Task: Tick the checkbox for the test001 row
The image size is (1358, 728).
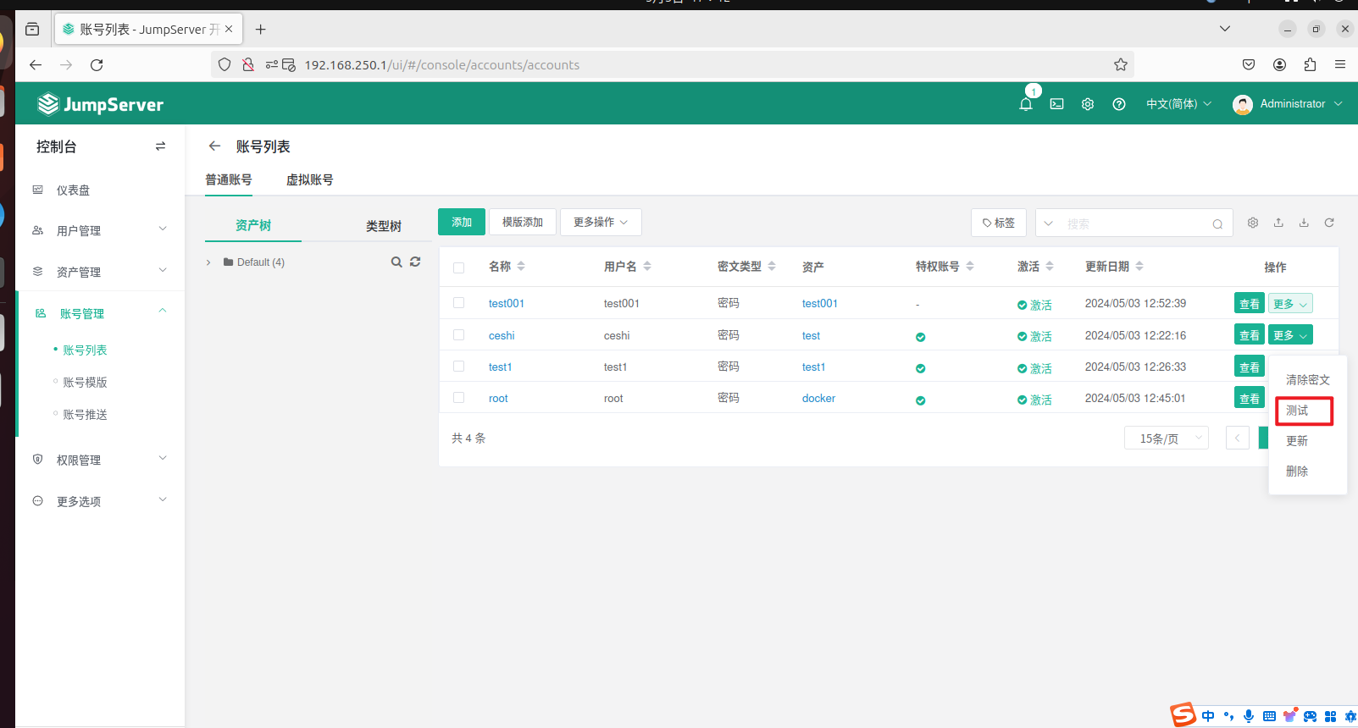Action: pos(458,303)
